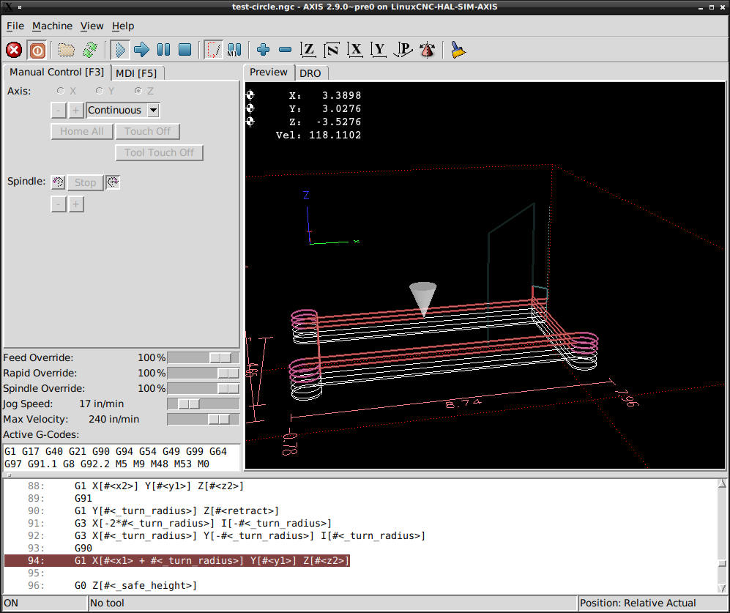
Task: Open the View menu
Action: (x=92, y=26)
